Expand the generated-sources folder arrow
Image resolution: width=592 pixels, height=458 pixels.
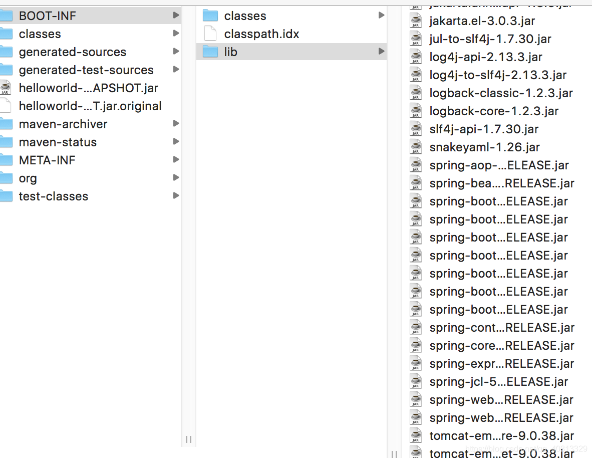176,51
